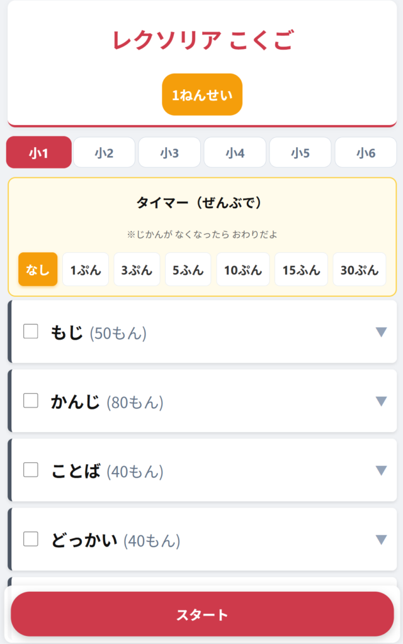403x644 pixels.
Task: Check the ことば (40もん) checkbox
Action: [31, 470]
